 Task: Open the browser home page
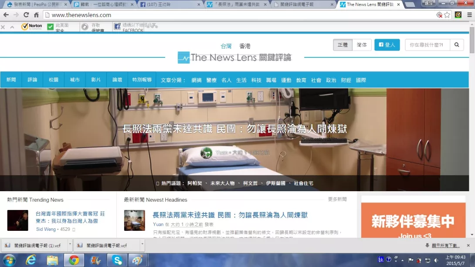click(x=36, y=15)
